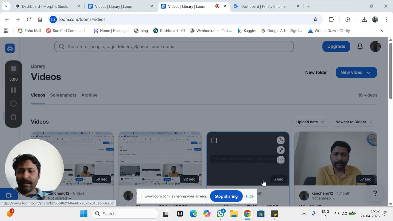Expand Not shared dropdown on the 57 sec video
Viewport: 393px width, 221px height.
coord(323,198)
